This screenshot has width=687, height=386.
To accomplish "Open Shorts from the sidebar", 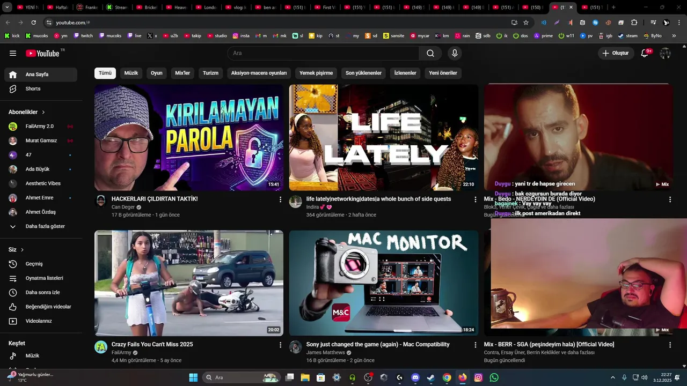I will (x=41, y=89).
